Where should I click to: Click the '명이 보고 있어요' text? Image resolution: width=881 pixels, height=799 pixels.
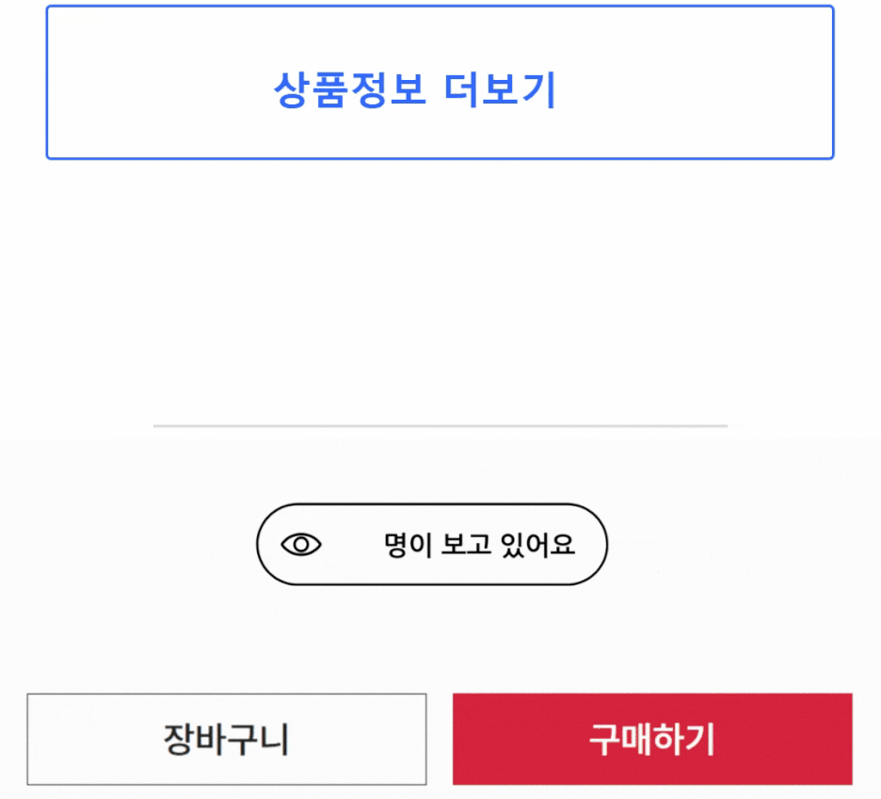(479, 545)
